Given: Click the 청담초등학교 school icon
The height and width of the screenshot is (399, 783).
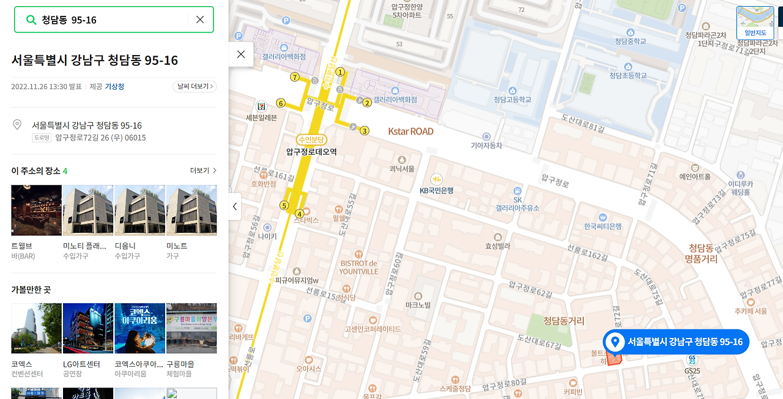Looking at the screenshot, I should pos(628,65).
